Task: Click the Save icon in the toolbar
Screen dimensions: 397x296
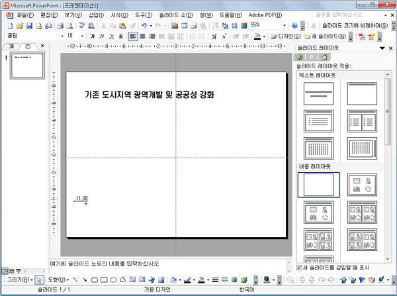Action: point(29,25)
